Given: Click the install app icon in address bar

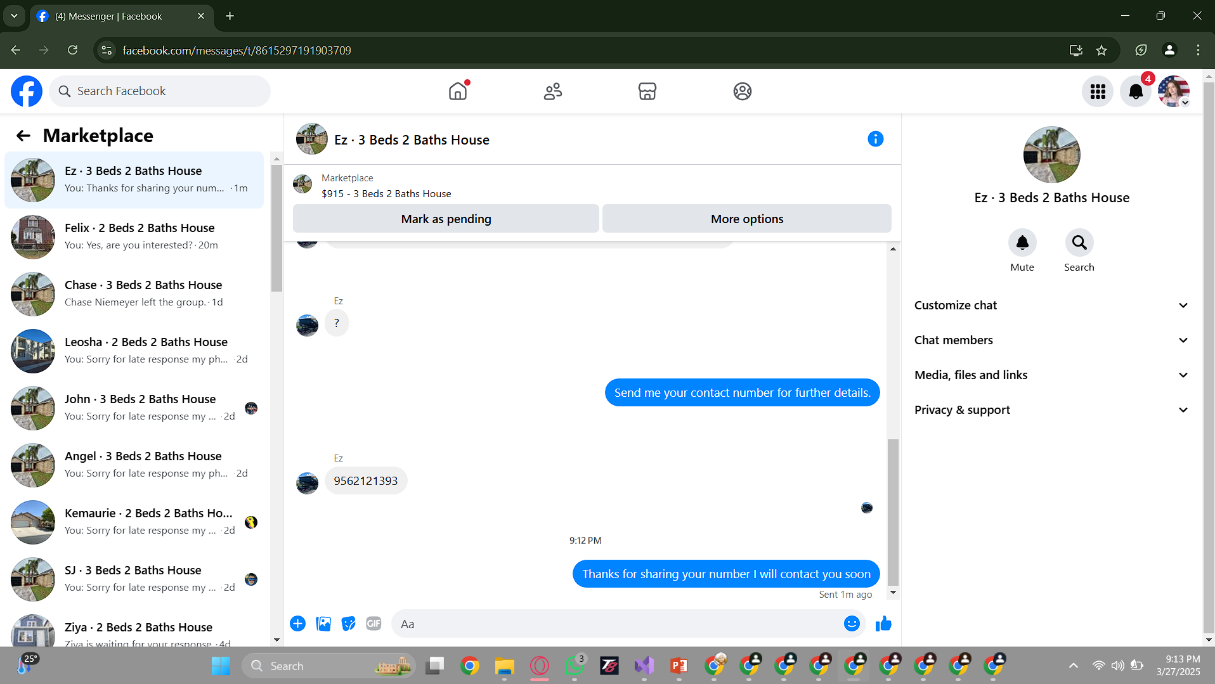Looking at the screenshot, I should [x=1076, y=50].
